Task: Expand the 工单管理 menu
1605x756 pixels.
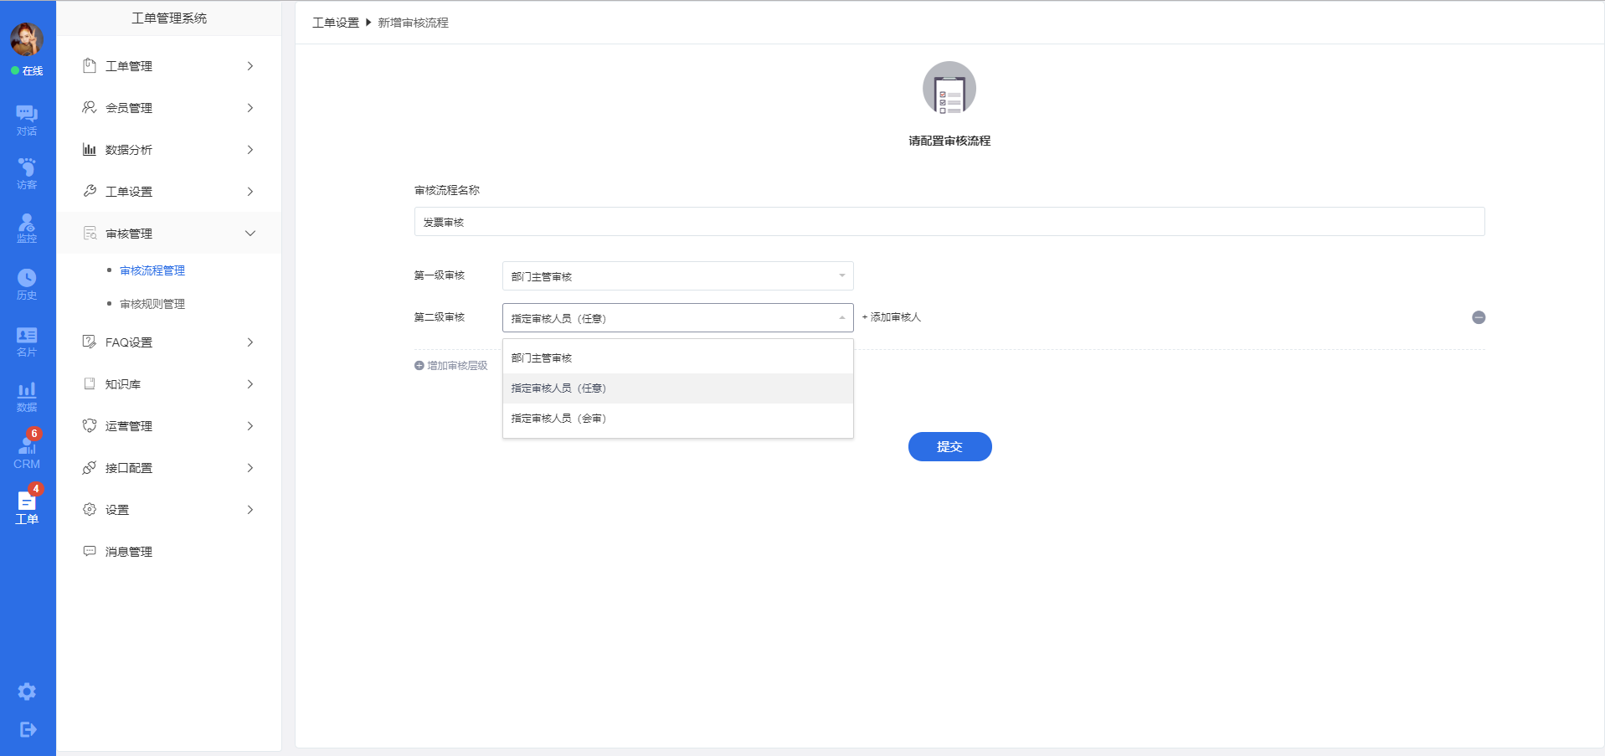Action: pos(168,66)
